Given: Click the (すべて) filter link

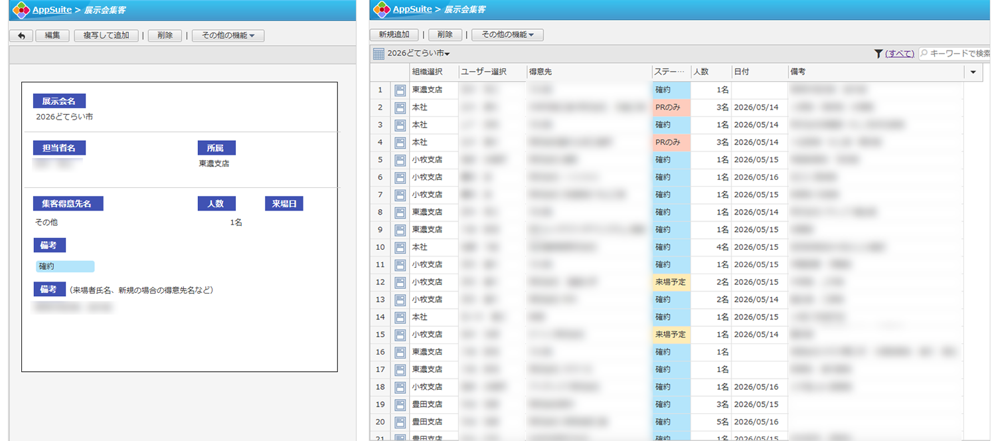Looking at the screenshot, I should click(x=900, y=54).
